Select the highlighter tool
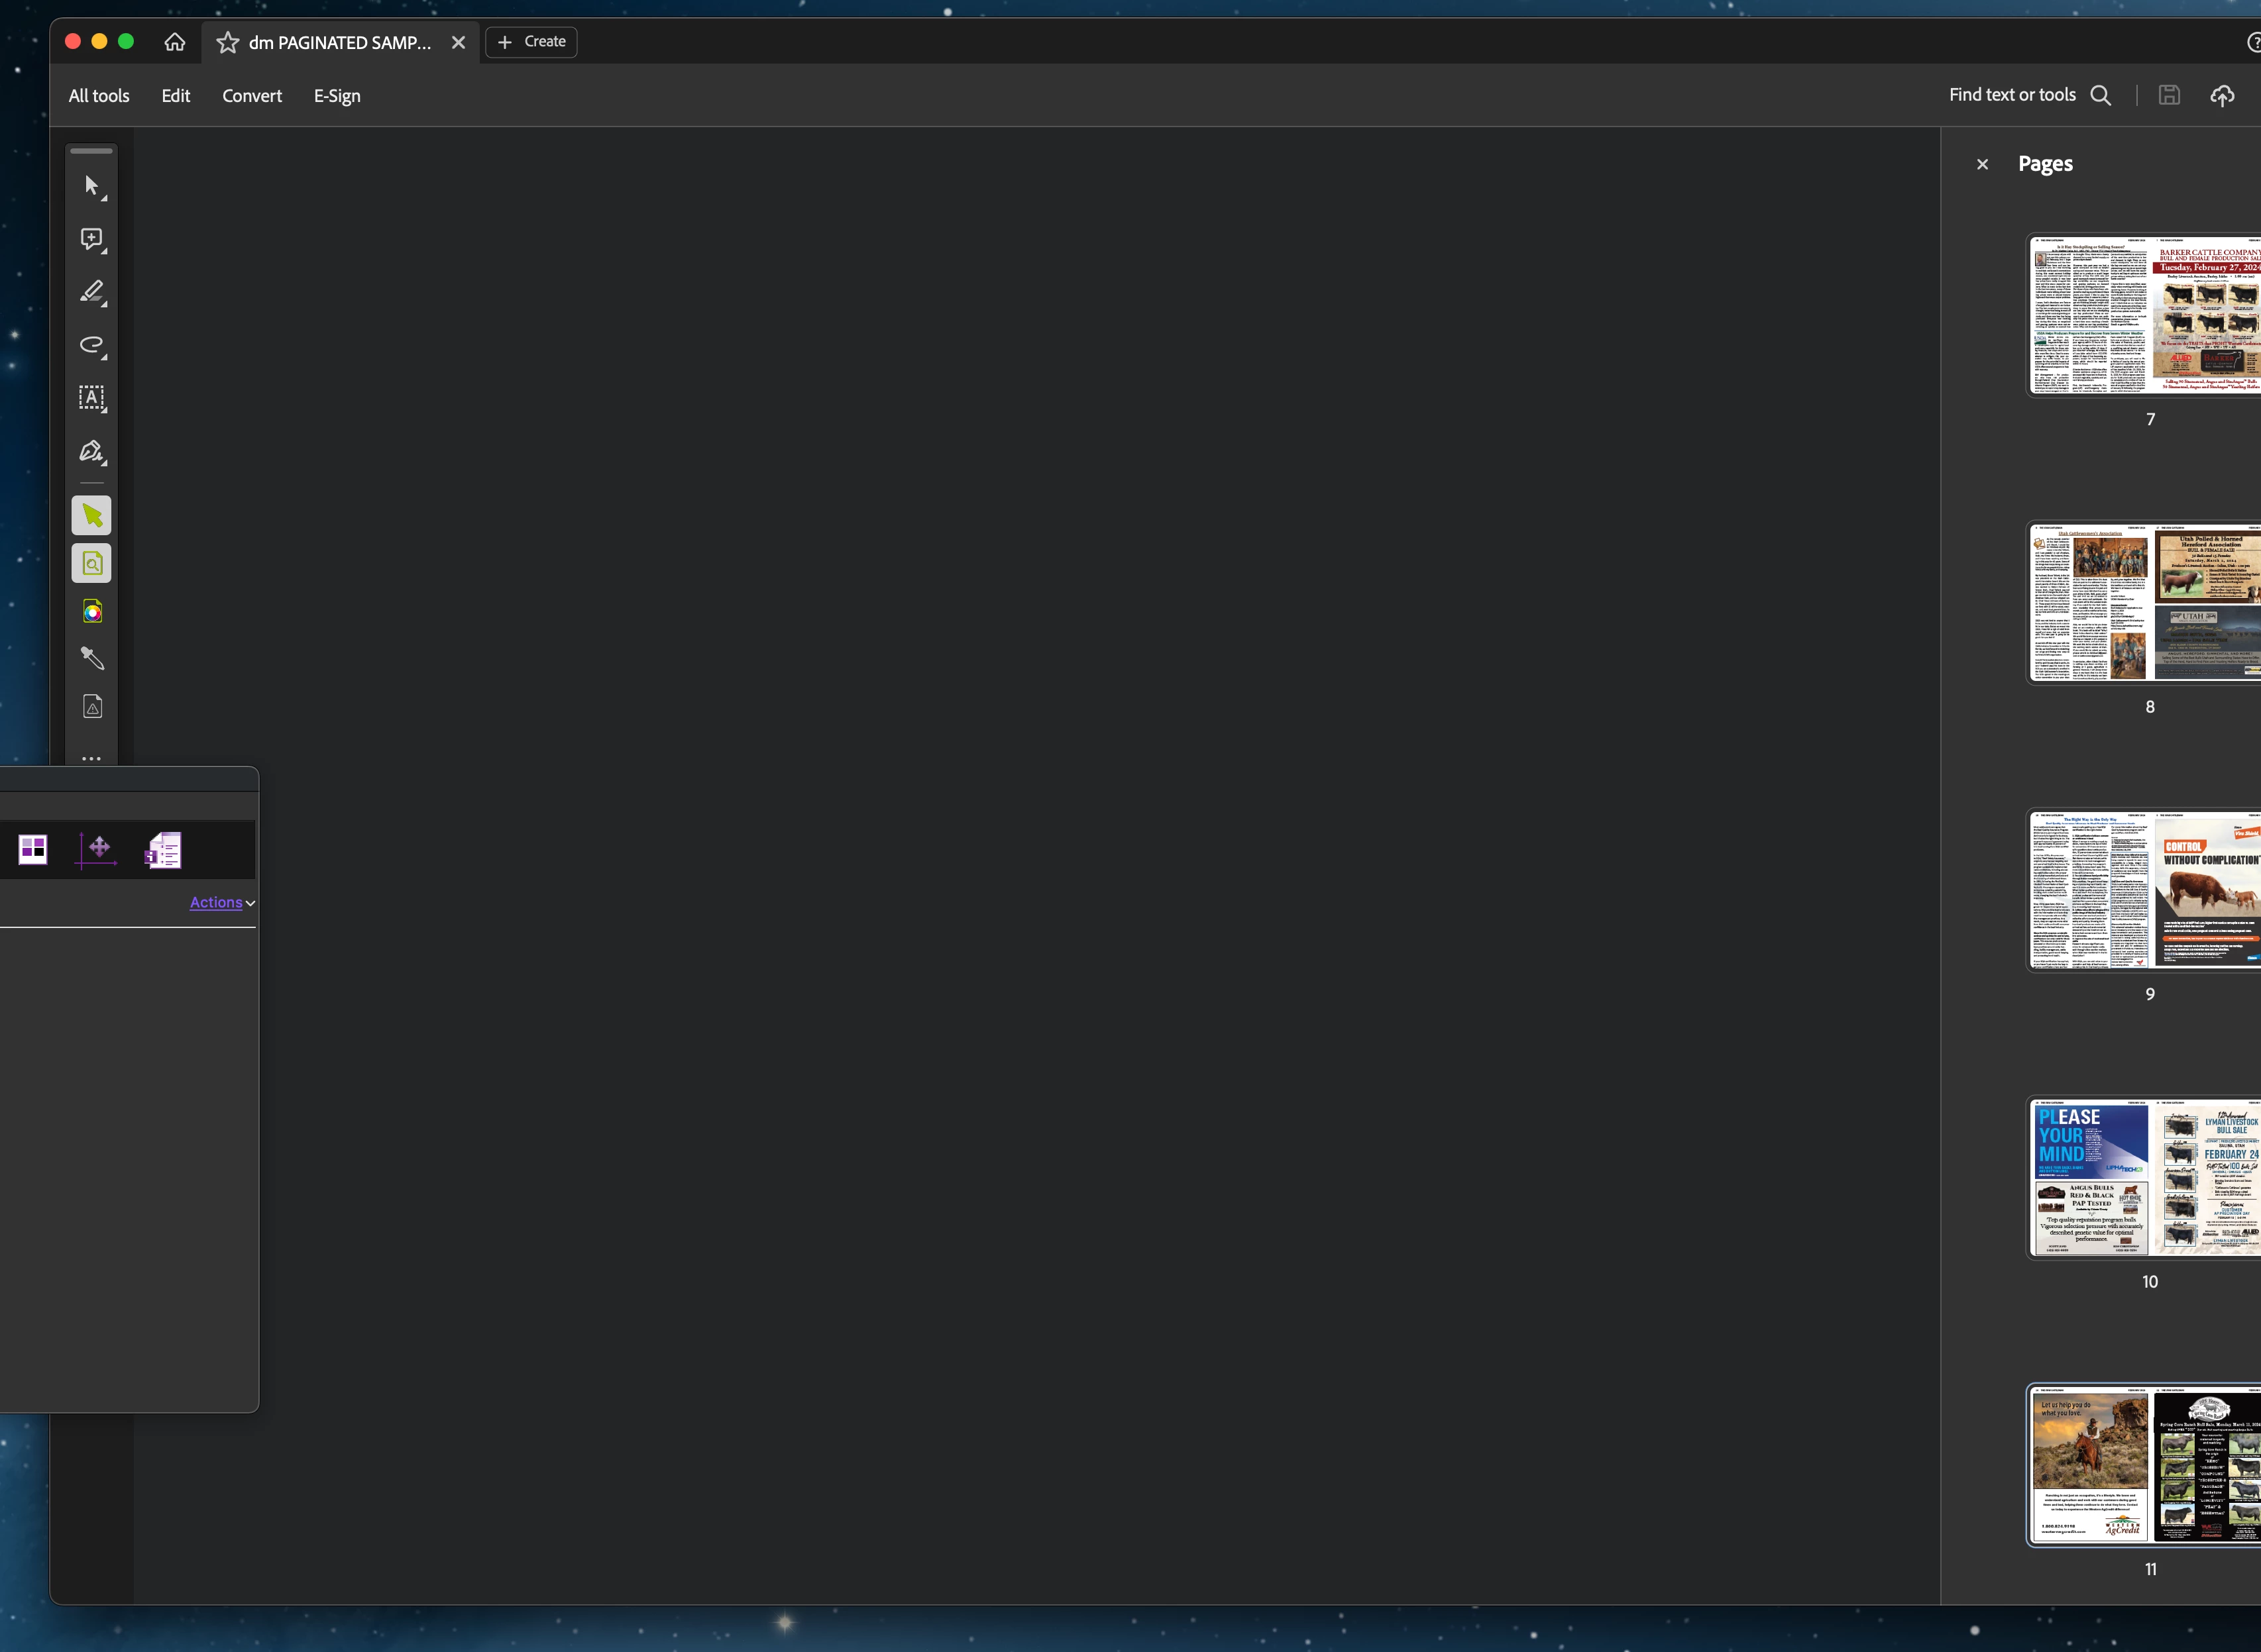Screen dimensions: 2261x1652 [x=92, y=292]
